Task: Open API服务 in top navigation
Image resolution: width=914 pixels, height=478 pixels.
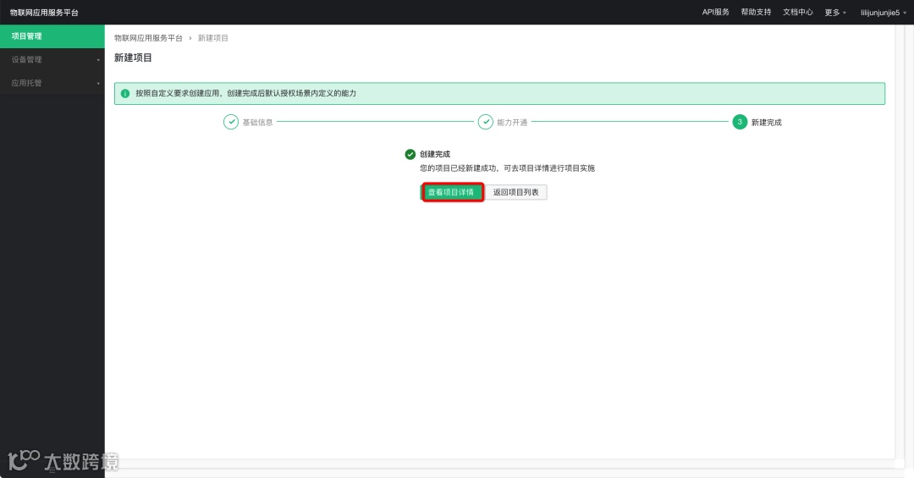Action: [x=715, y=12]
